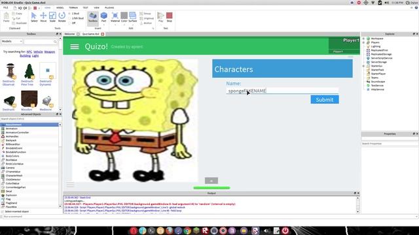Click the Name text input field

click(282, 91)
